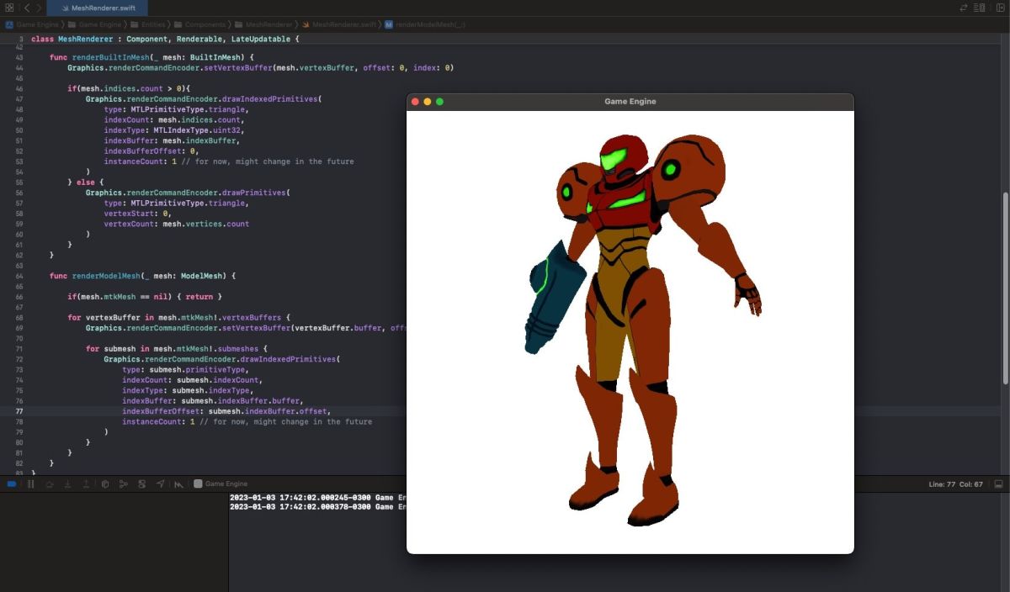The image size is (1010, 592).
Task: Go back in editor history
Action: (x=27, y=8)
